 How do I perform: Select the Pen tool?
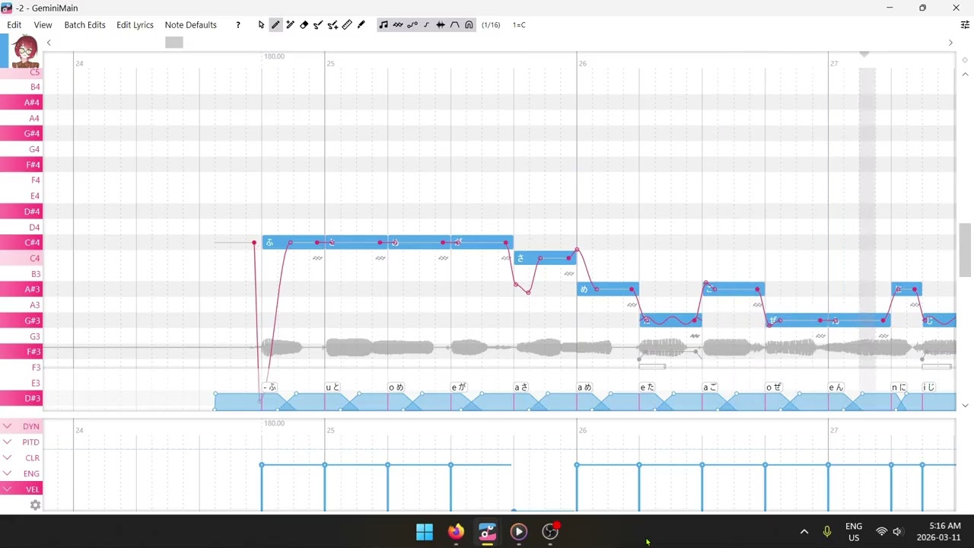click(x=275, y=25)
